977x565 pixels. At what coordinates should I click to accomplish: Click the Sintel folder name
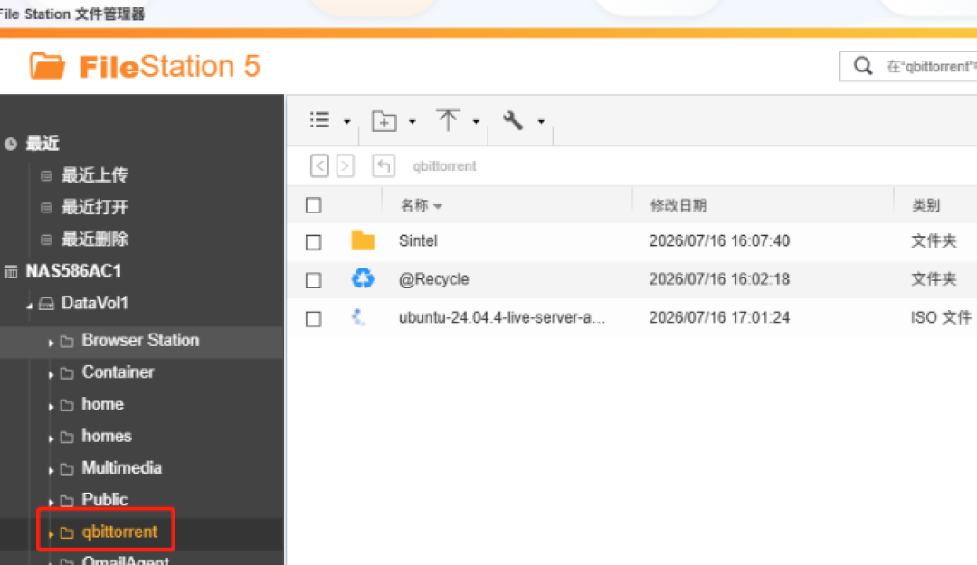(418, 240)
